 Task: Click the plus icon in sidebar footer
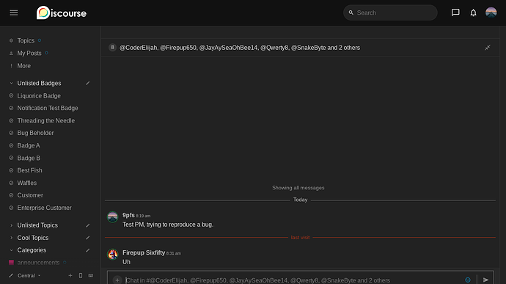pos(70,276)
